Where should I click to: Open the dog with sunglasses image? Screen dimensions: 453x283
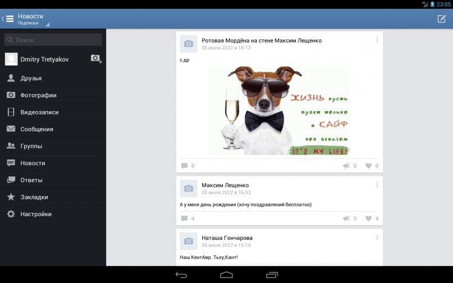pos(280,111)
